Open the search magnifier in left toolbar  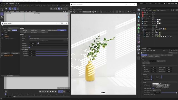point(2,10)
